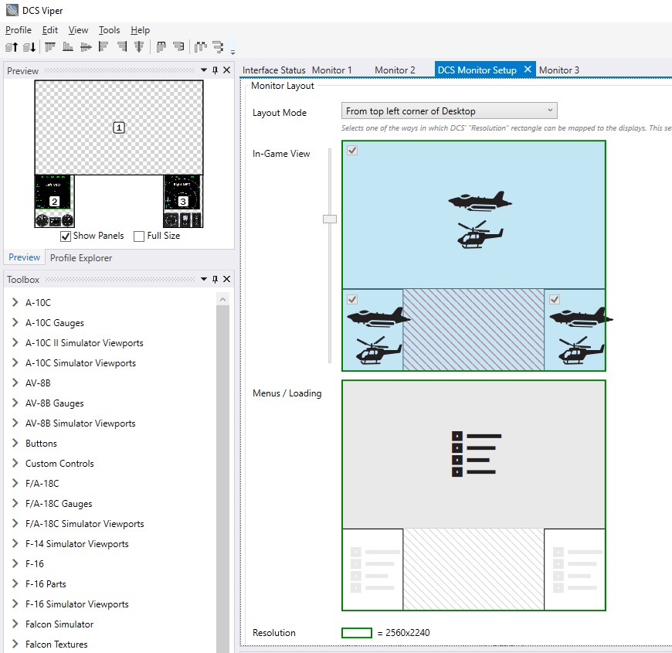Image resolution: width=672 pixels, height=653 pixels.
Task: Align selected controls to right edge
Action: point(122,46)
